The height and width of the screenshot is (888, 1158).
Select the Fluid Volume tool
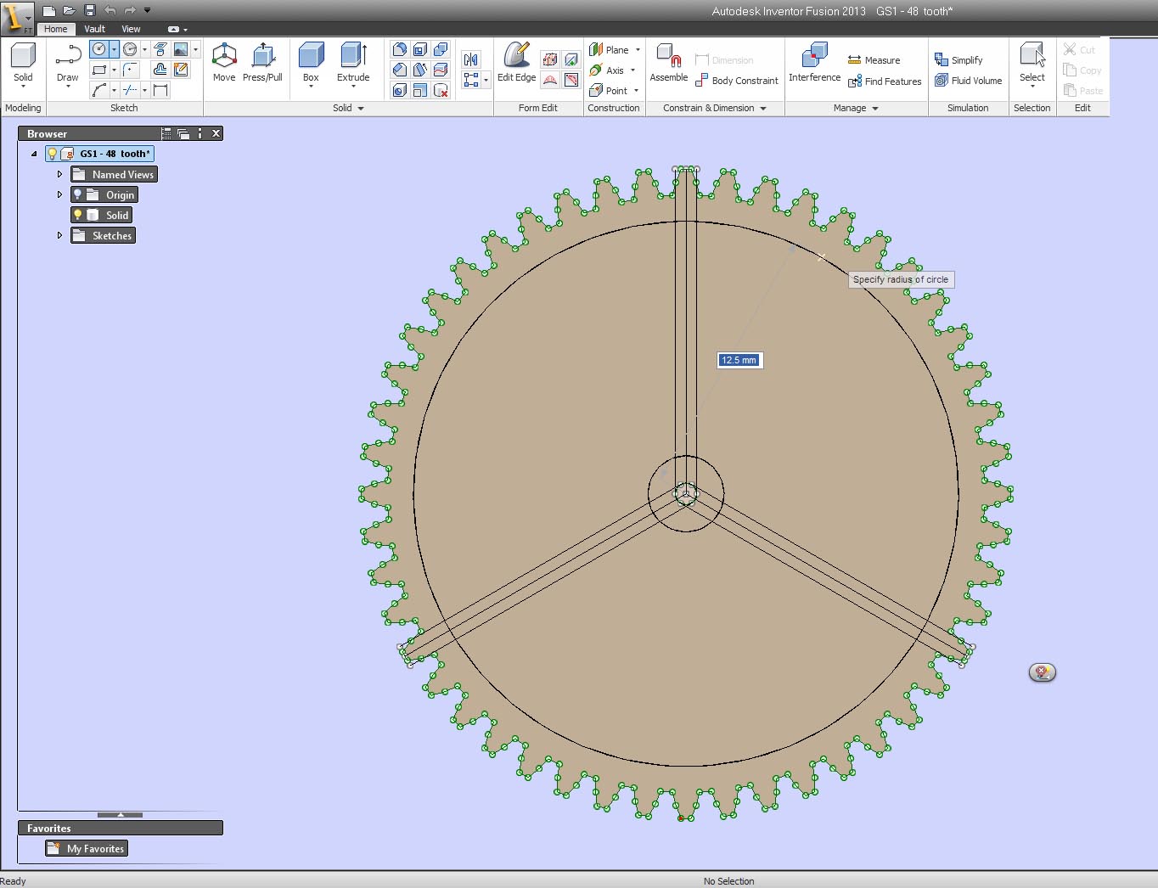coord(968,81)
